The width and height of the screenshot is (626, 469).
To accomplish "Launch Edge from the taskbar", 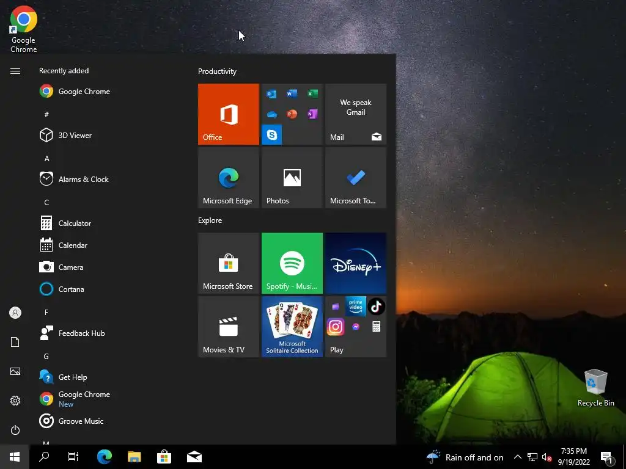I will point(105,457).
